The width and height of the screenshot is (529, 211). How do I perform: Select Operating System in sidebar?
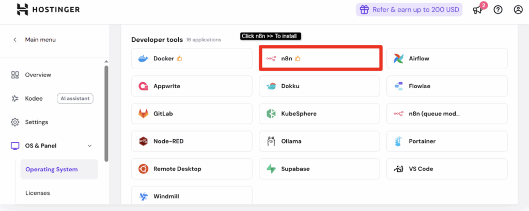coord(59,169)
